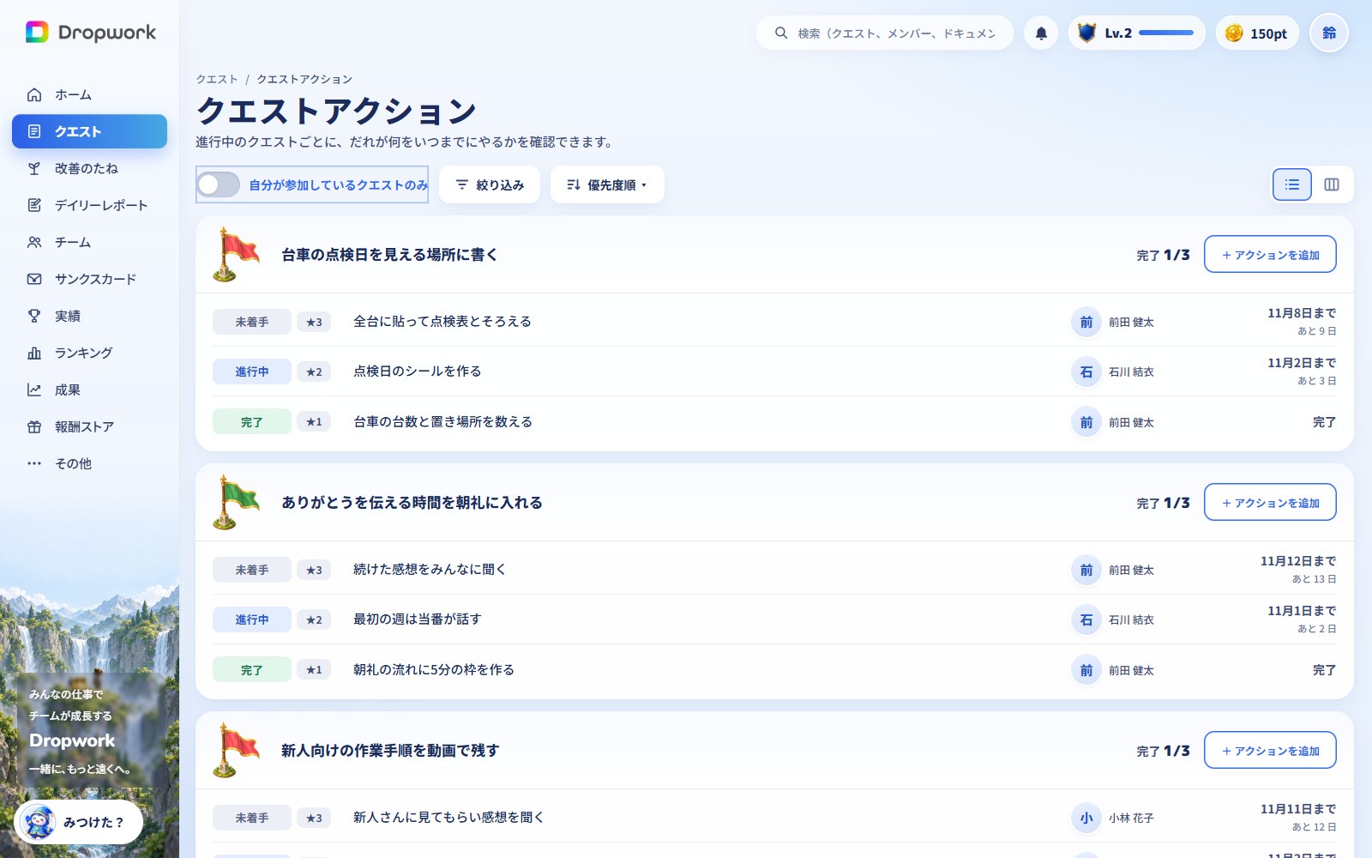Click the Lv.2 progress bar
The width and height of the screenshot is (1372, 858).
click(1166, 33)
